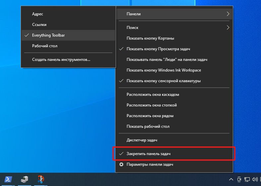Enable the Адрес toolbar
The image size is (261, 186).
(68, 14)
